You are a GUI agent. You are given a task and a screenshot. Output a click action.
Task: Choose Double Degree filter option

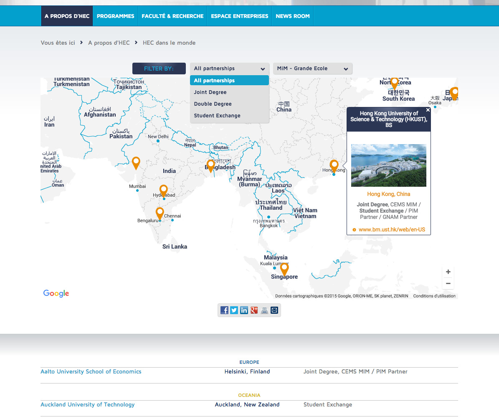[x=229, y=104]
